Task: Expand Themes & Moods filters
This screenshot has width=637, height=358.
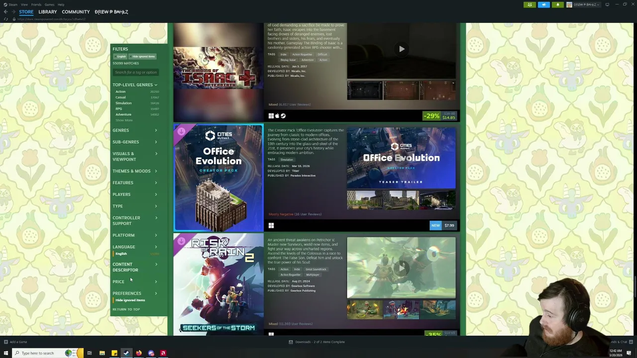Action: [135, 171]
